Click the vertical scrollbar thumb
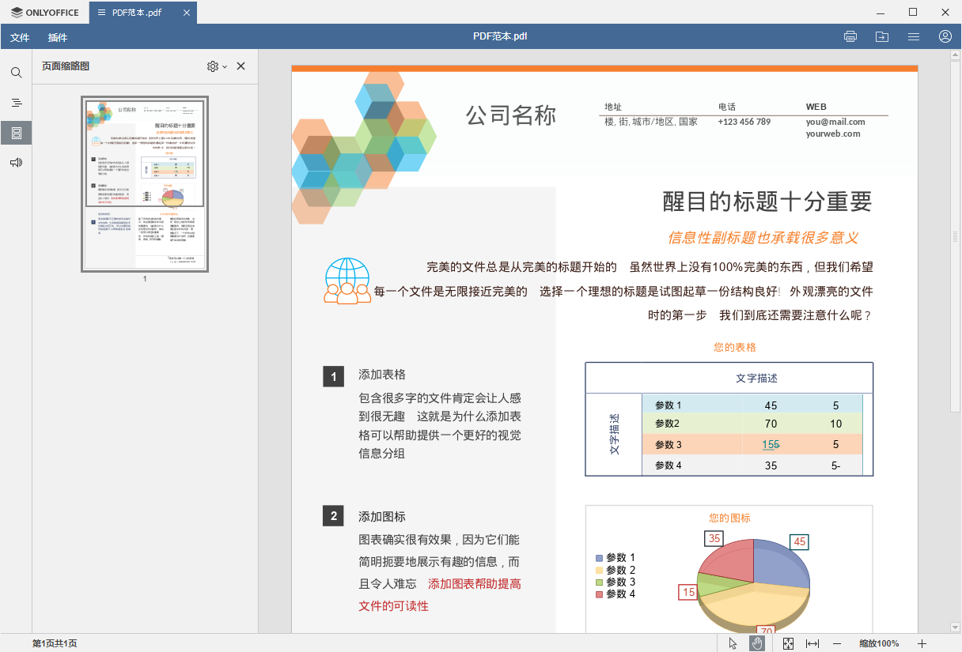The image size is (962, 652). point(955,237)
